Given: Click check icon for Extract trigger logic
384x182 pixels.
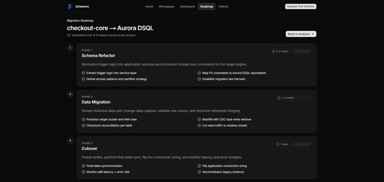Looking at the screenshot, I should (83, 73).
